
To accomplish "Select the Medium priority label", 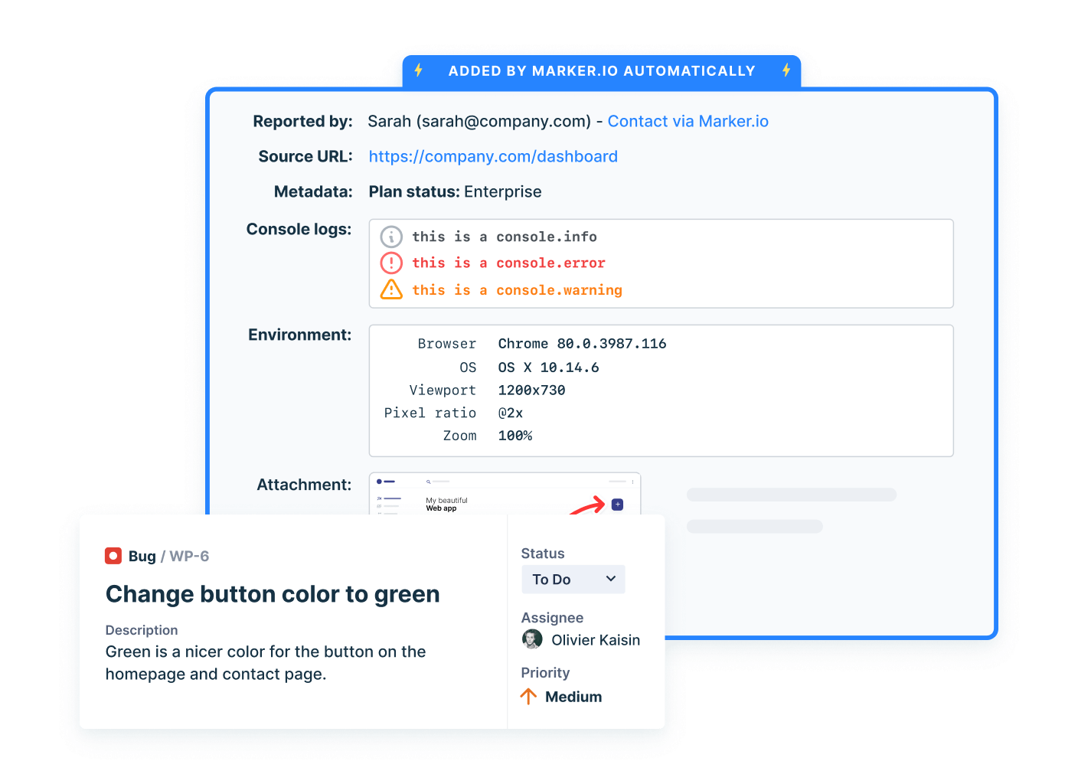I will (573, 697).
